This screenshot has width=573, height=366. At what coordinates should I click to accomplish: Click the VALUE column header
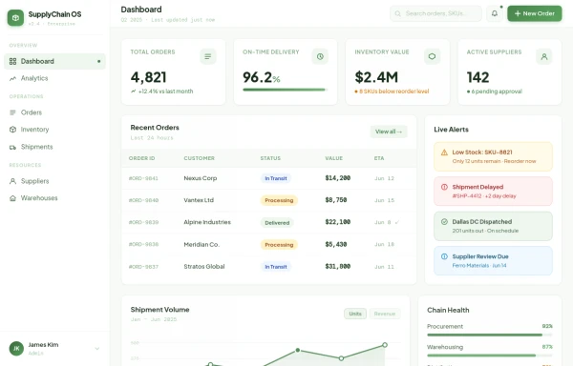tap(334, 158)
